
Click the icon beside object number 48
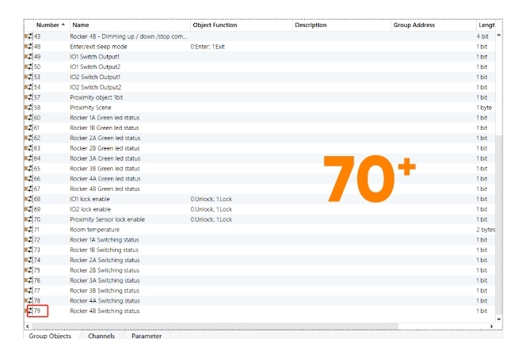(x=28, y=47)
